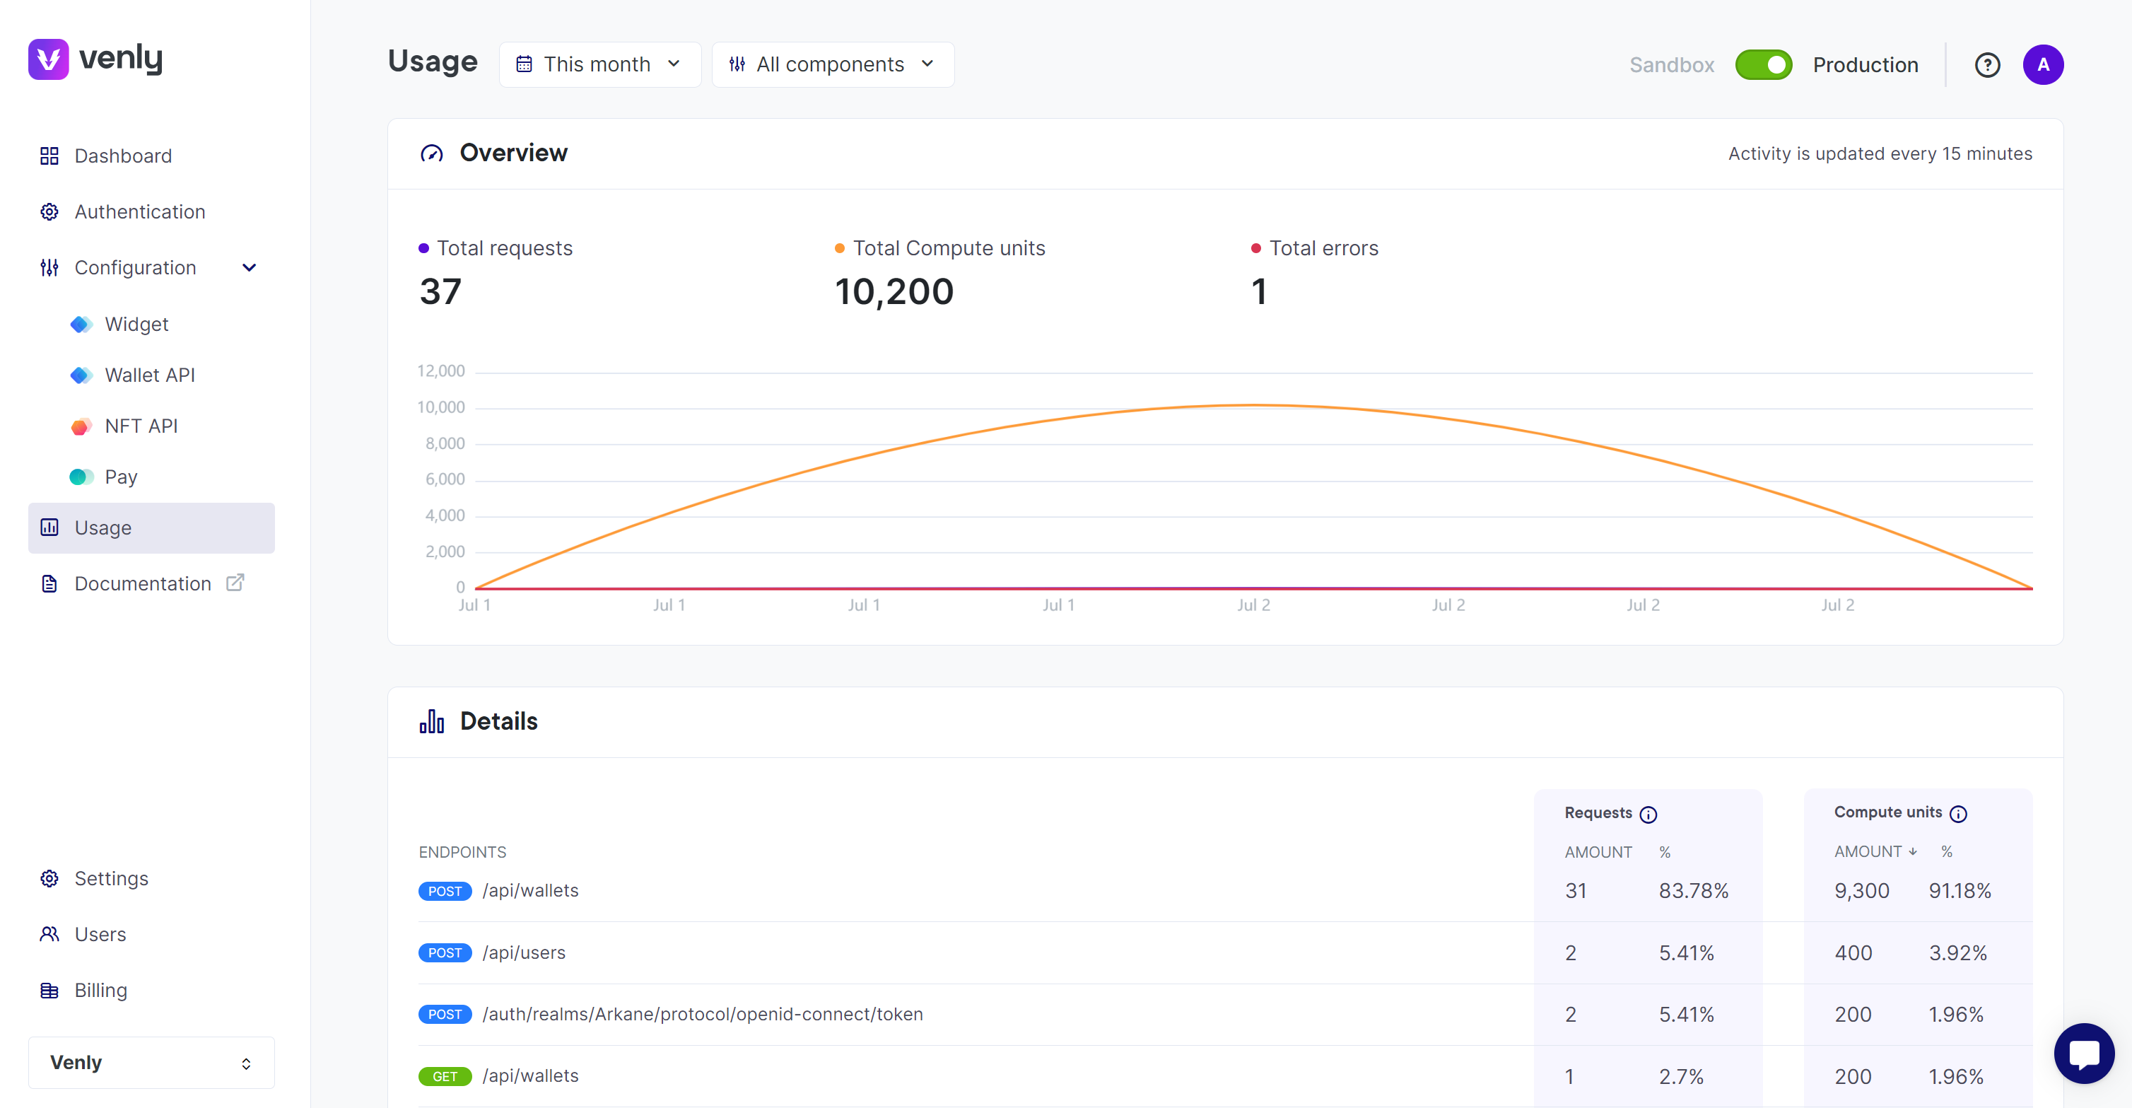Click the openid-connect/token endpoint row
Viewport: 2132px width, 1108px height.
click(1225, 1015)
